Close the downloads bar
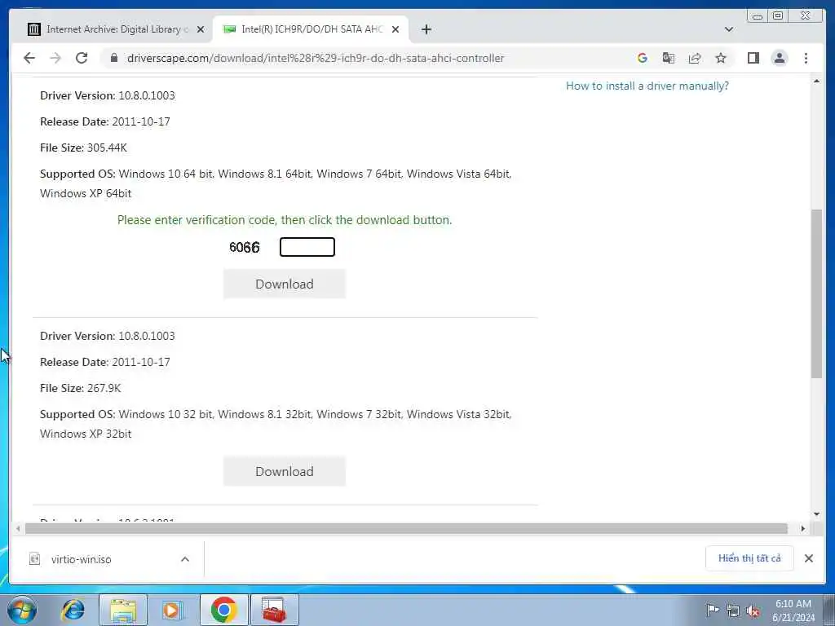The image size is (835, 626). coord(808,558)
